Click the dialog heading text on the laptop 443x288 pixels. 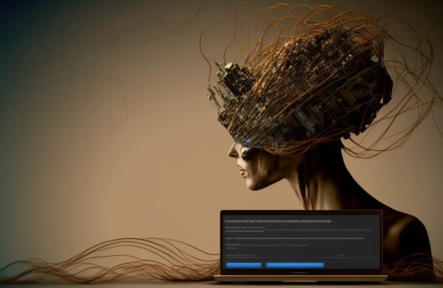[278, 220]
